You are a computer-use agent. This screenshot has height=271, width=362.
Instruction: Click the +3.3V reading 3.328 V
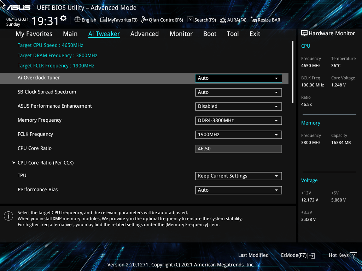pyautogui.click(x=308, y=219)
